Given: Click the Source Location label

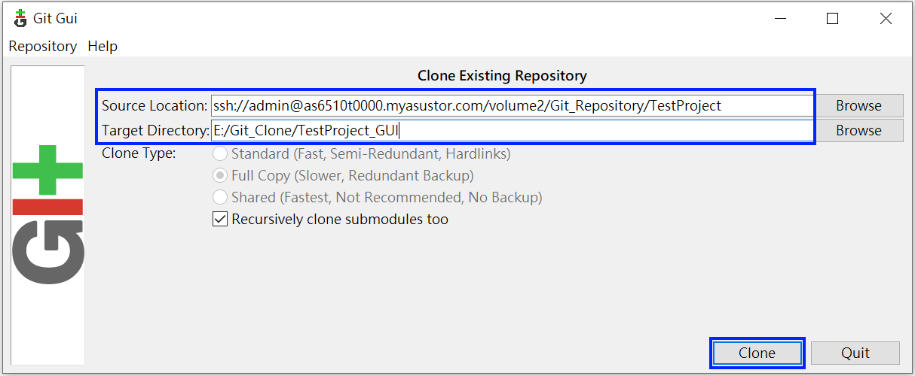Looking at the screenshot, I should point(155,106).
